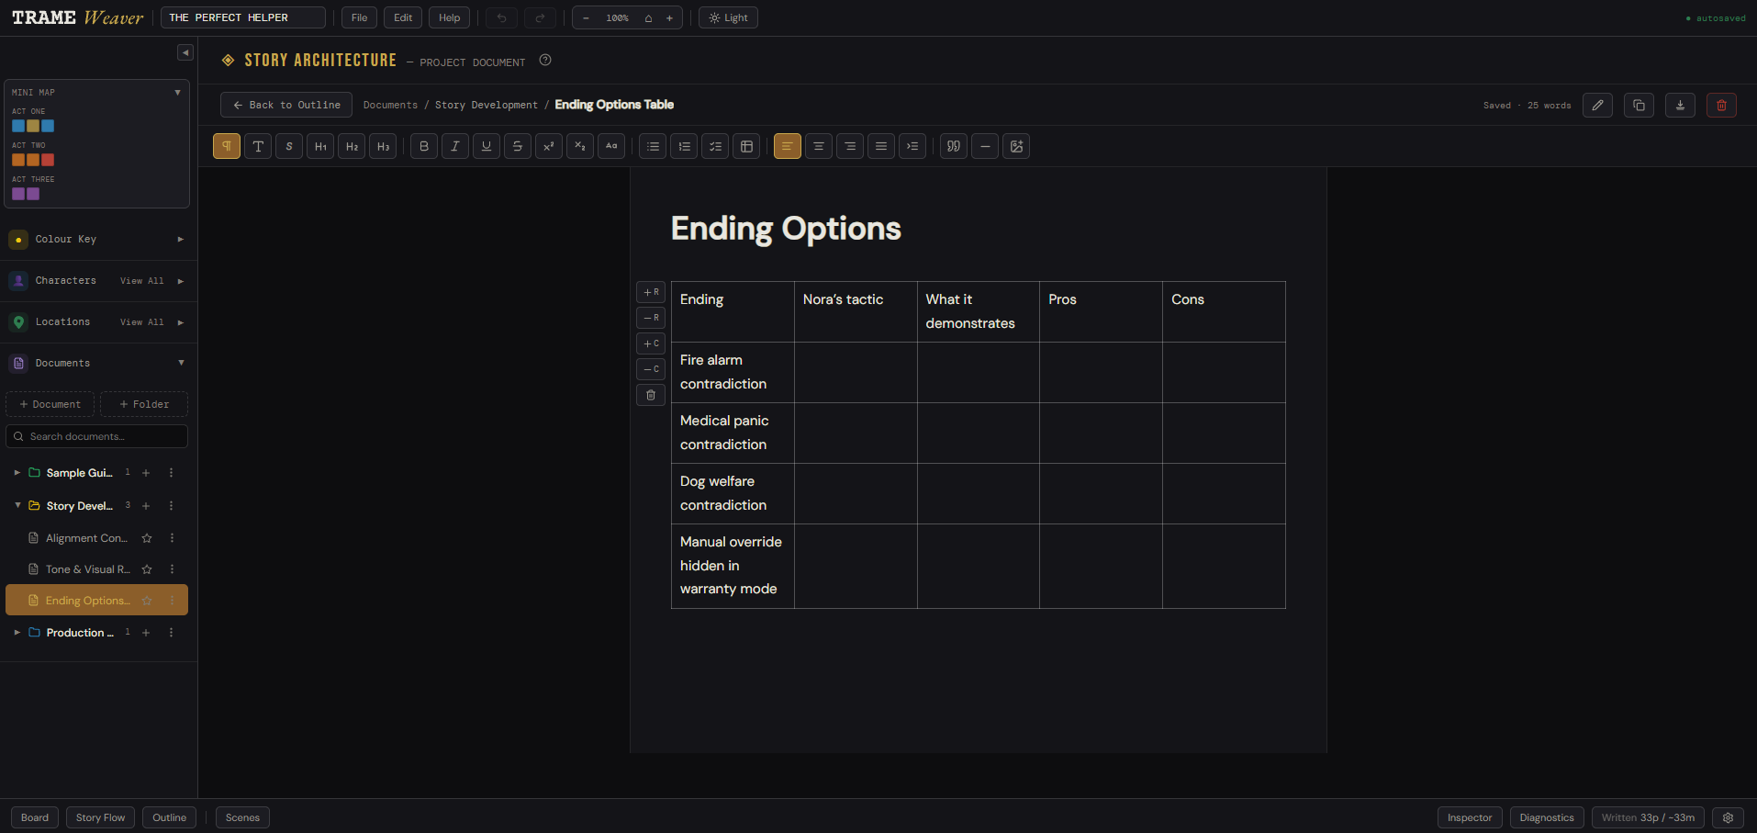
Task: Apply the Title text style
Action: point(258,146)
